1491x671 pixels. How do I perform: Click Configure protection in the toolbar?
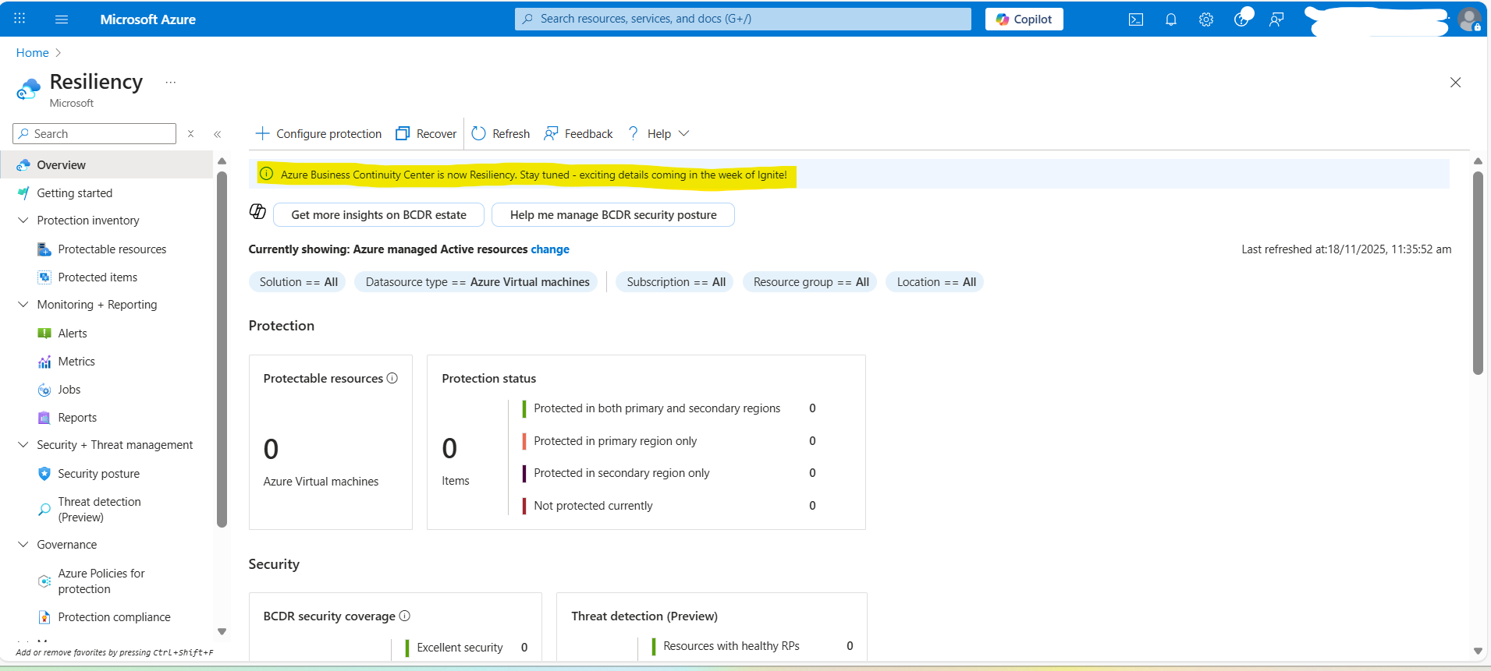pyautogui.click(x=318, y=134)
